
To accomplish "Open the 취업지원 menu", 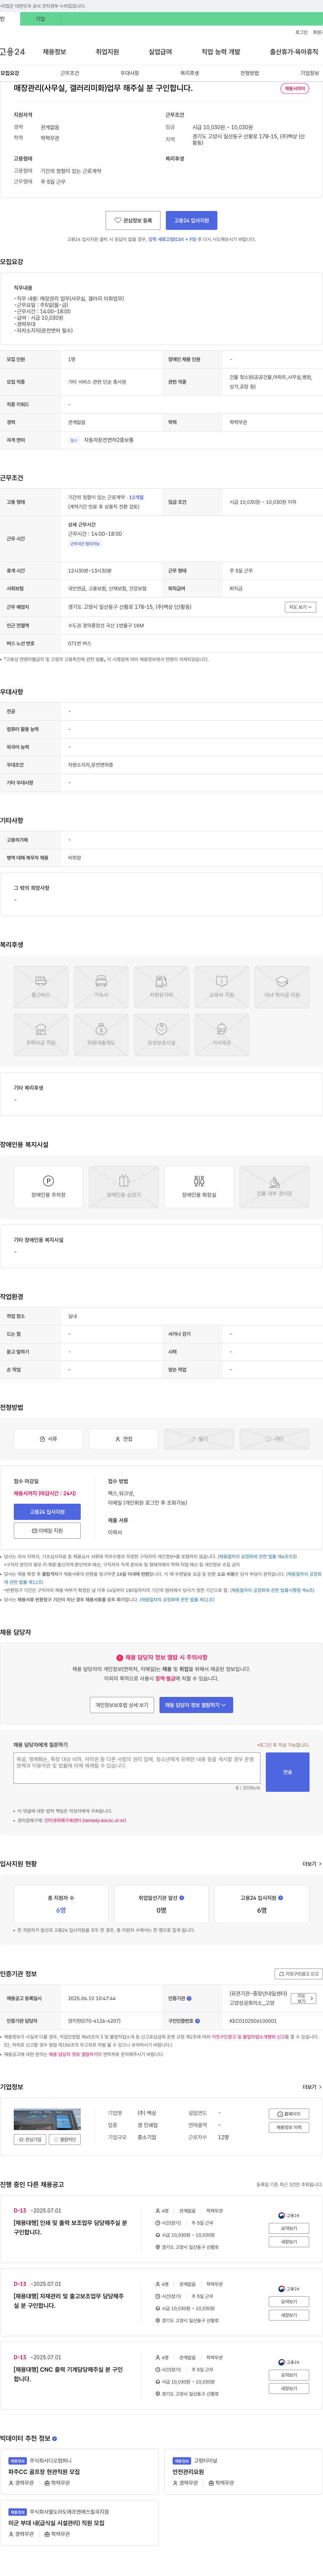I will tap(107, 52).
